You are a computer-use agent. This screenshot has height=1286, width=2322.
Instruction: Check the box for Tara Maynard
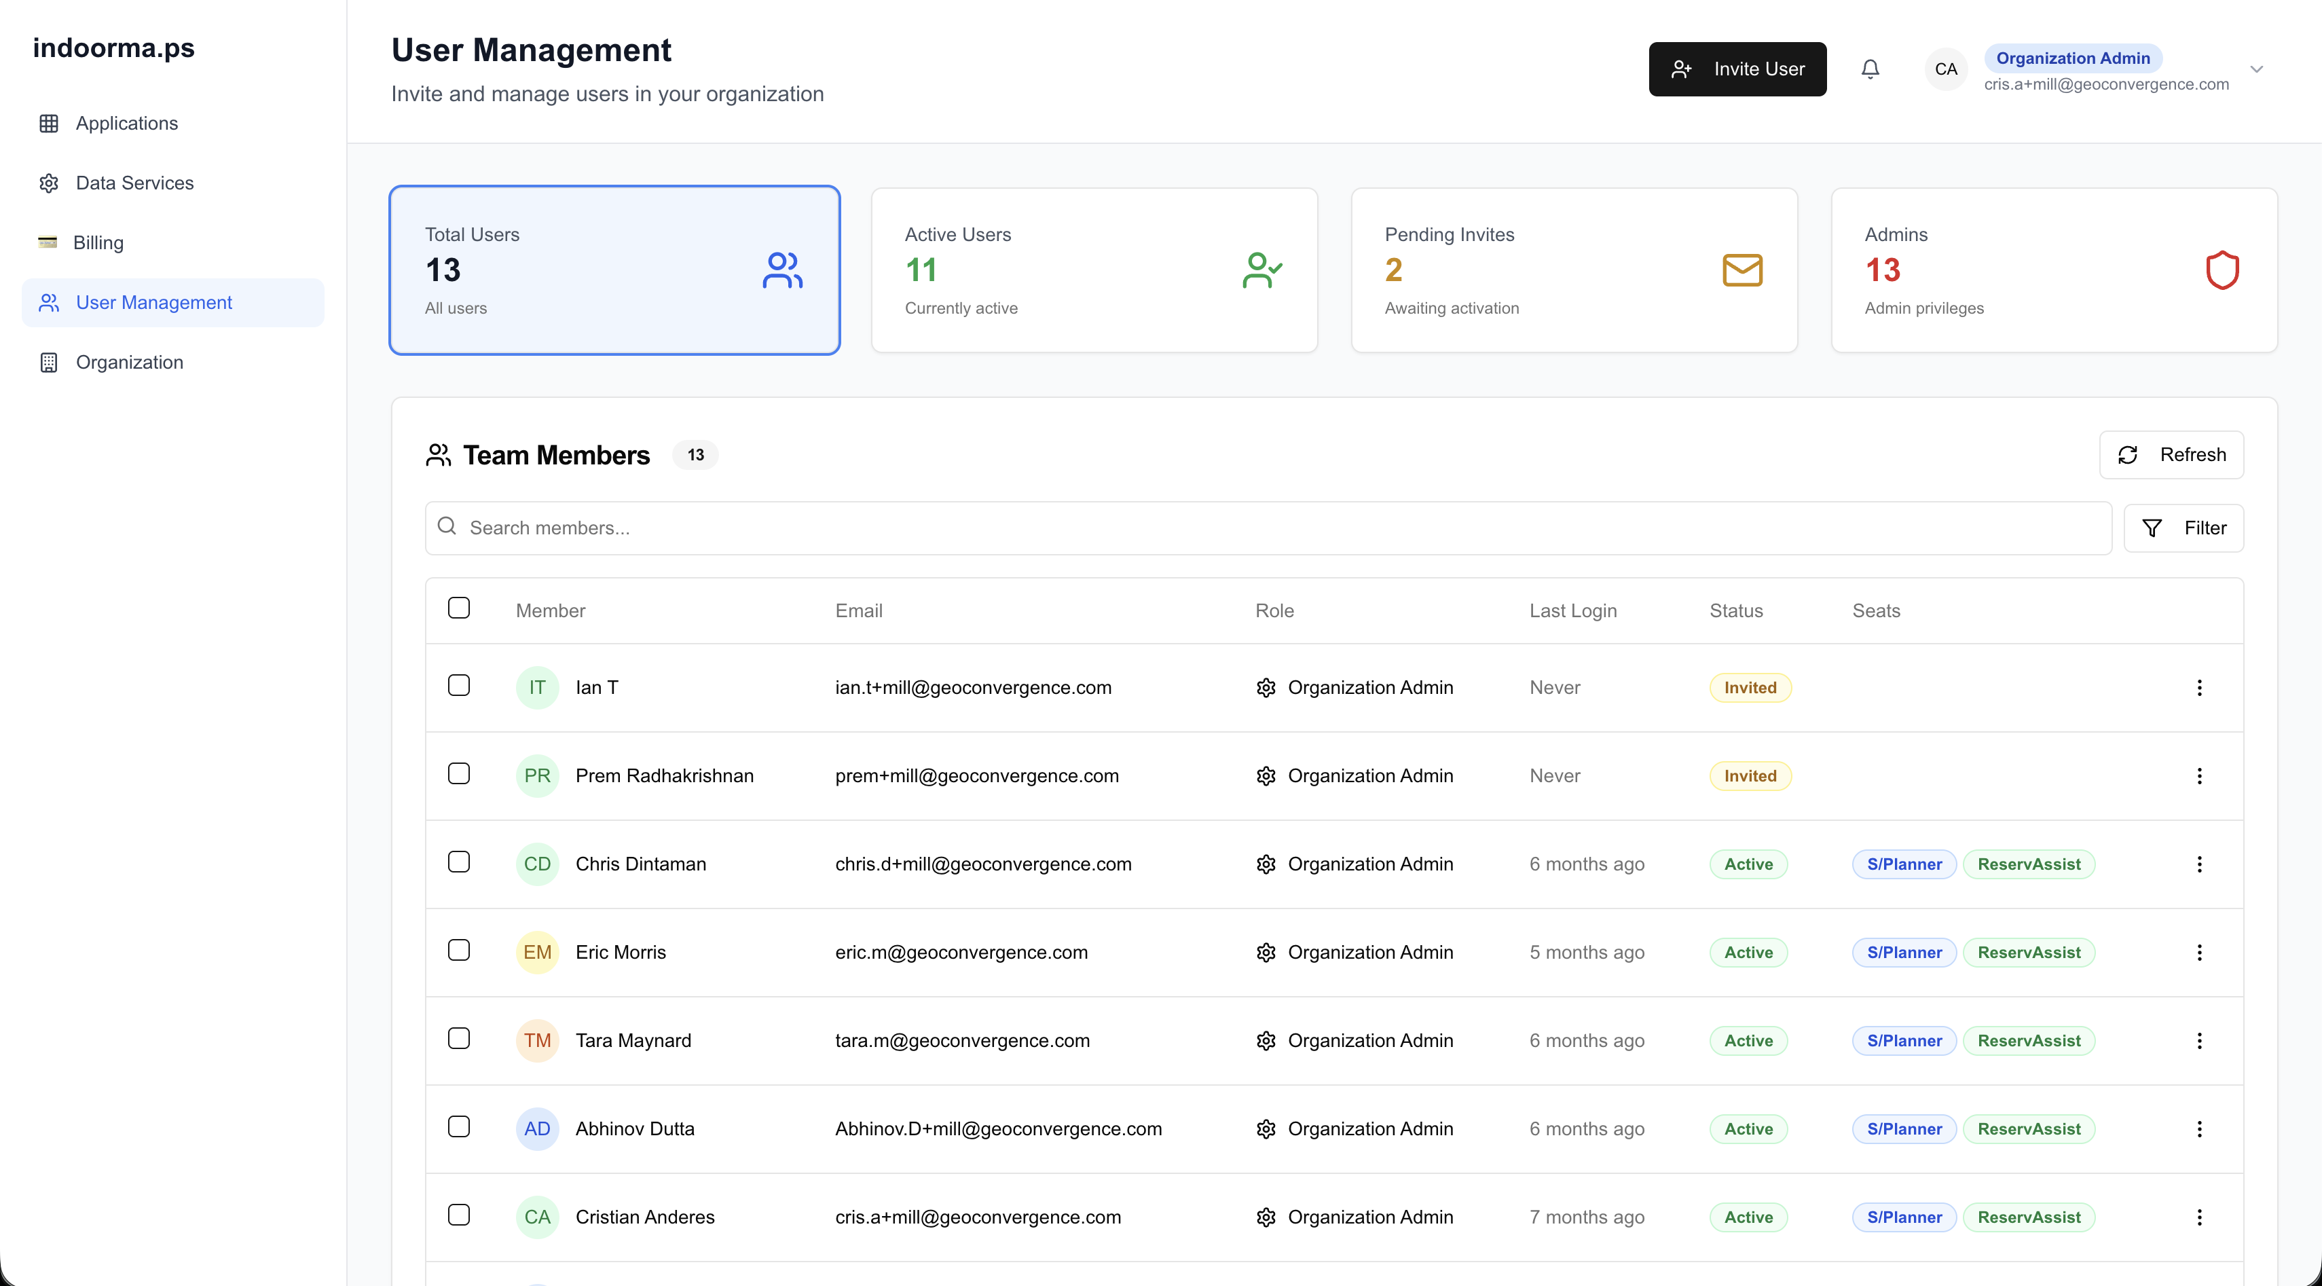click(459, 1038)
